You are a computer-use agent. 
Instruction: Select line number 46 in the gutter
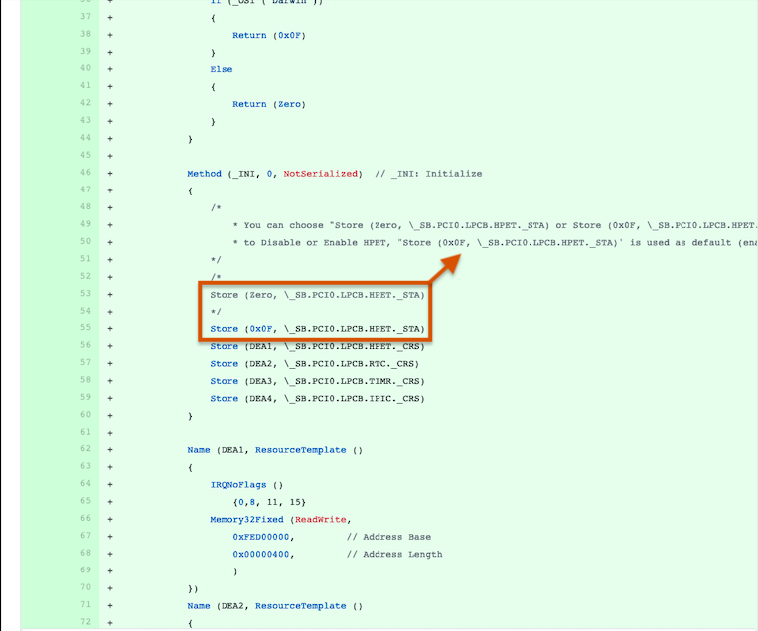86,172
